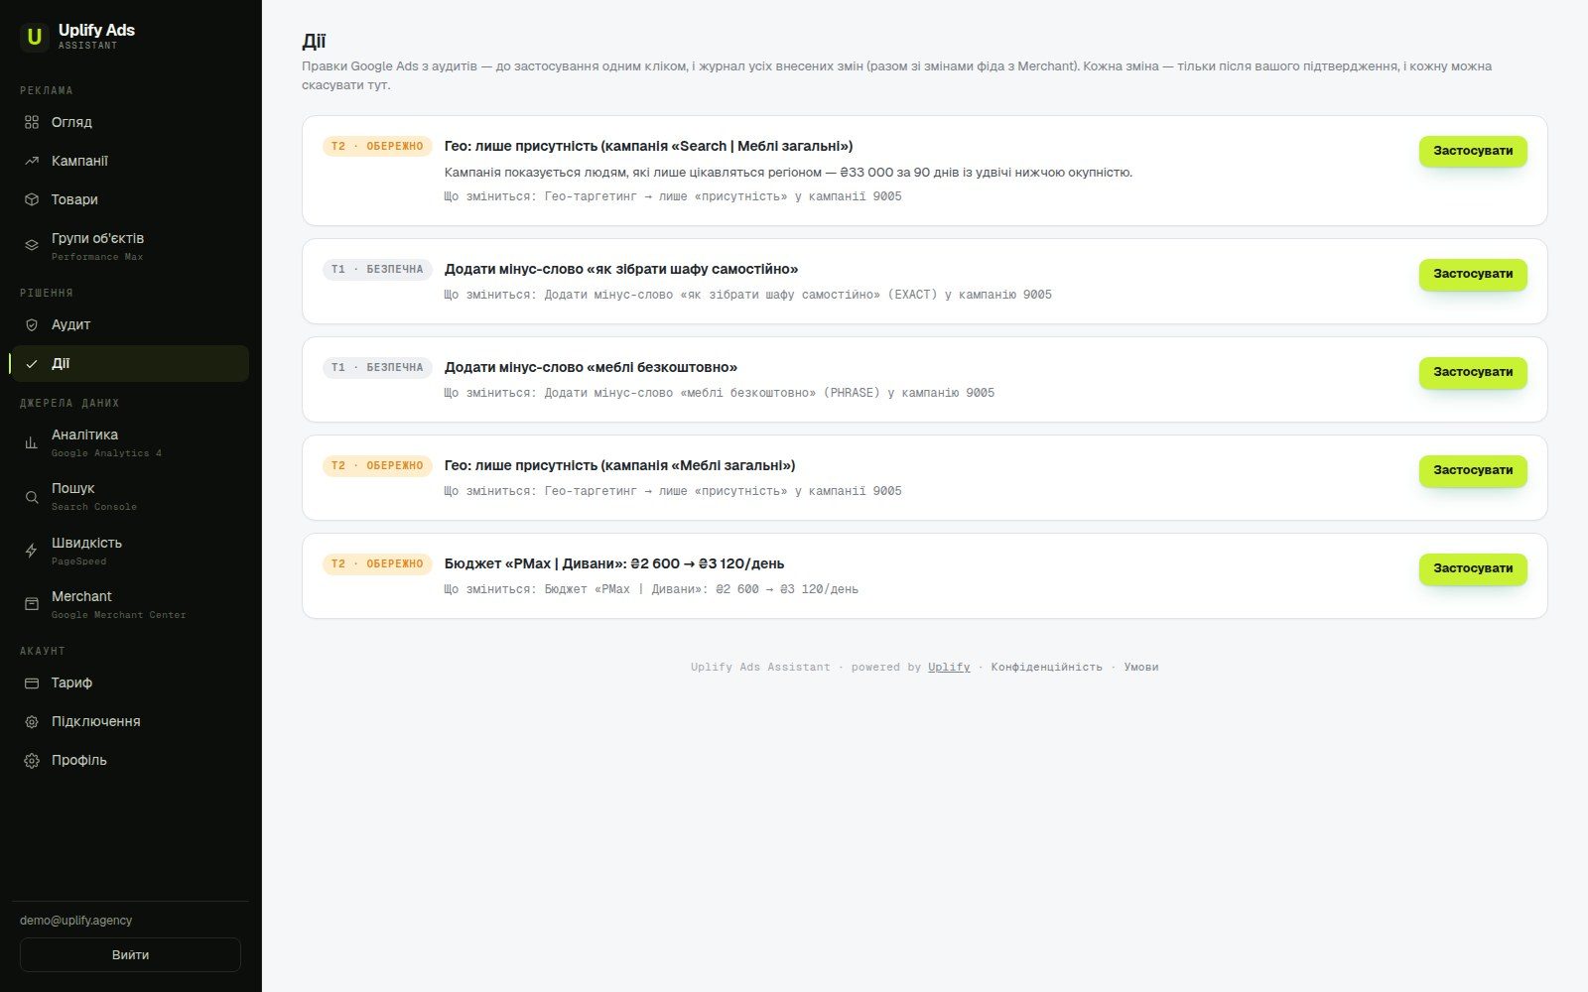Click the Пошук magnifier icon
Image resolution: width=1588 pixels, height=992 pixels.
point(32,497)
